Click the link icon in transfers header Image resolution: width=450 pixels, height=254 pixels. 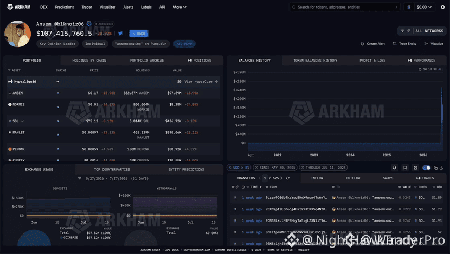click(237, 187)
